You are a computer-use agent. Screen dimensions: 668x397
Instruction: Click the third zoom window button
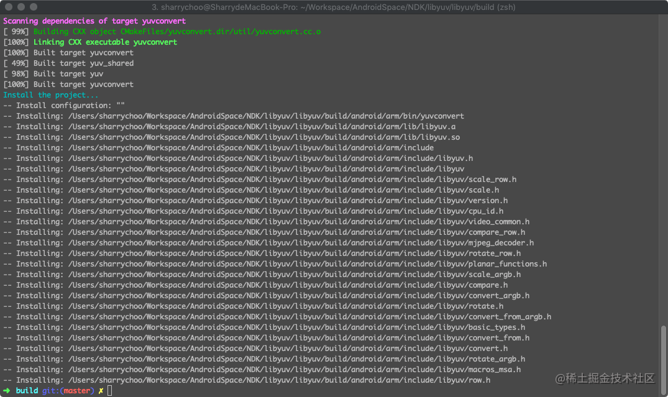coord(33,7)
